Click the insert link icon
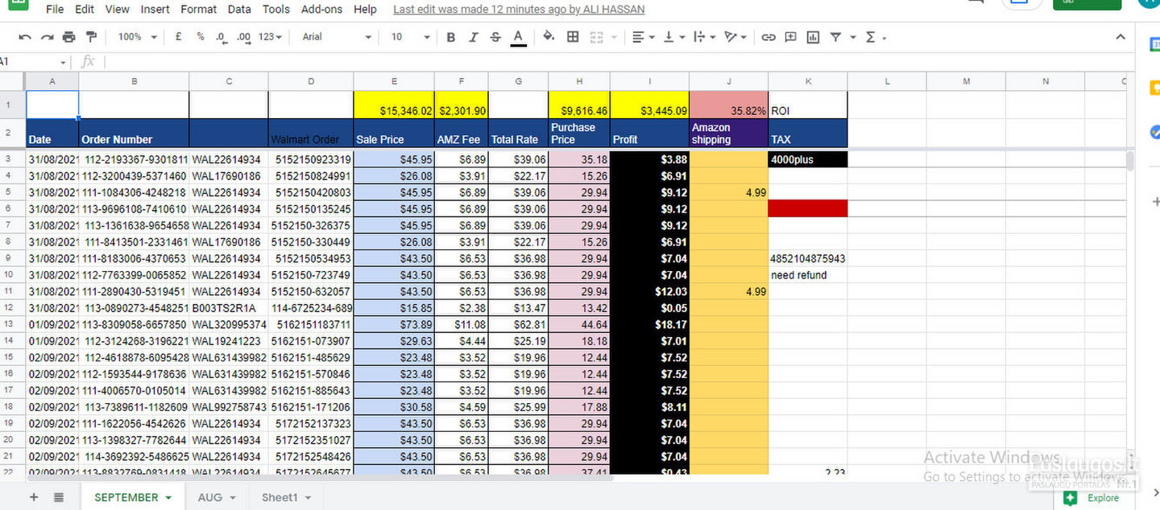The image size is (1160, 510). click(768, 37)
